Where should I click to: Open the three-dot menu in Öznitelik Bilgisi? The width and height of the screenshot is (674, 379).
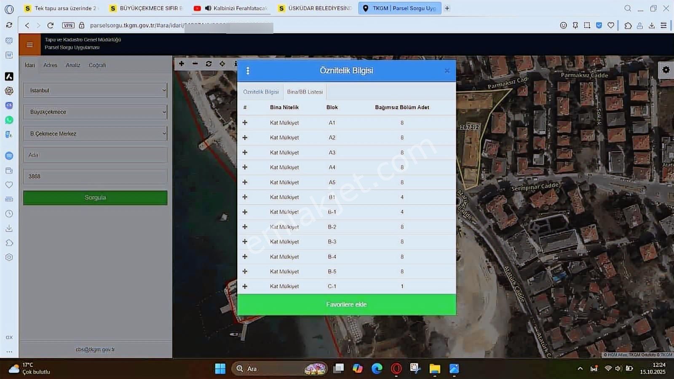[248, 71]
